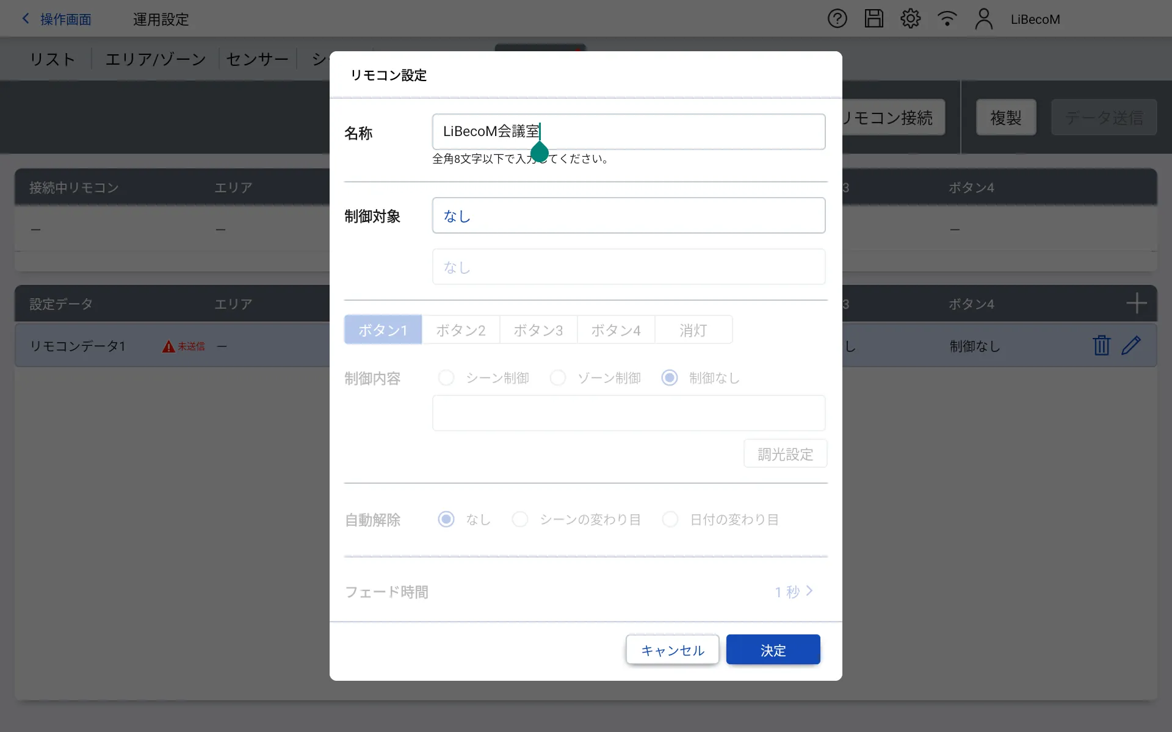
Task: Select ゾーン制御 radio button
Action: (x=557, y=378)
